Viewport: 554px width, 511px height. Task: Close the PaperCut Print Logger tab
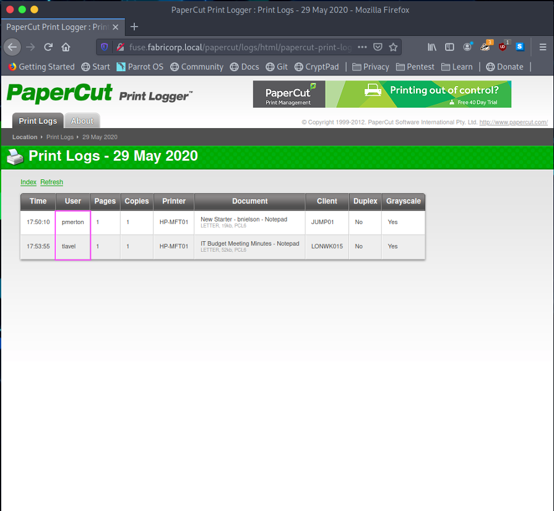[116, 27]
